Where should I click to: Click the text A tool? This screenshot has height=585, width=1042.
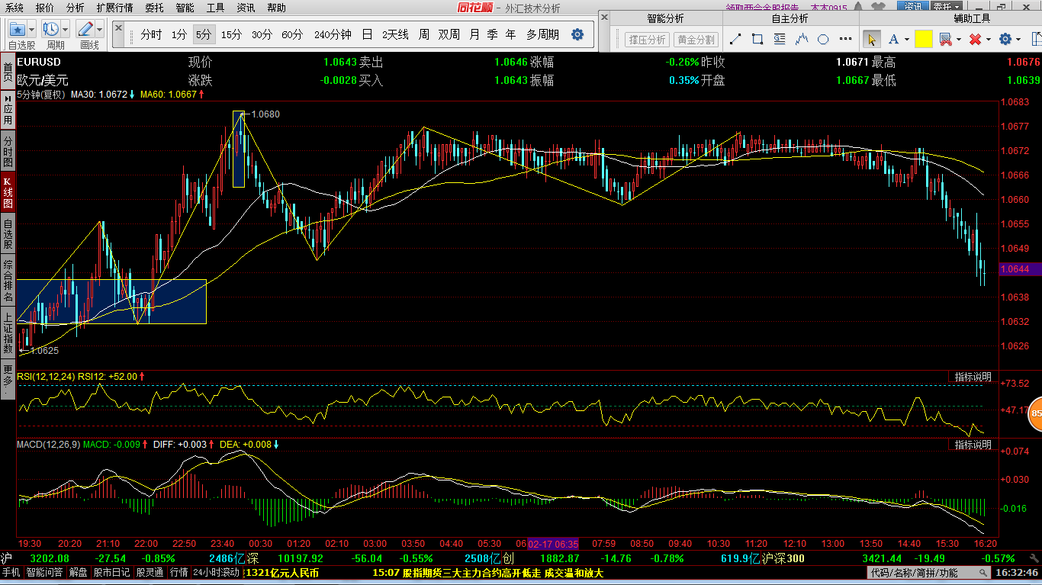pos(892,40)
